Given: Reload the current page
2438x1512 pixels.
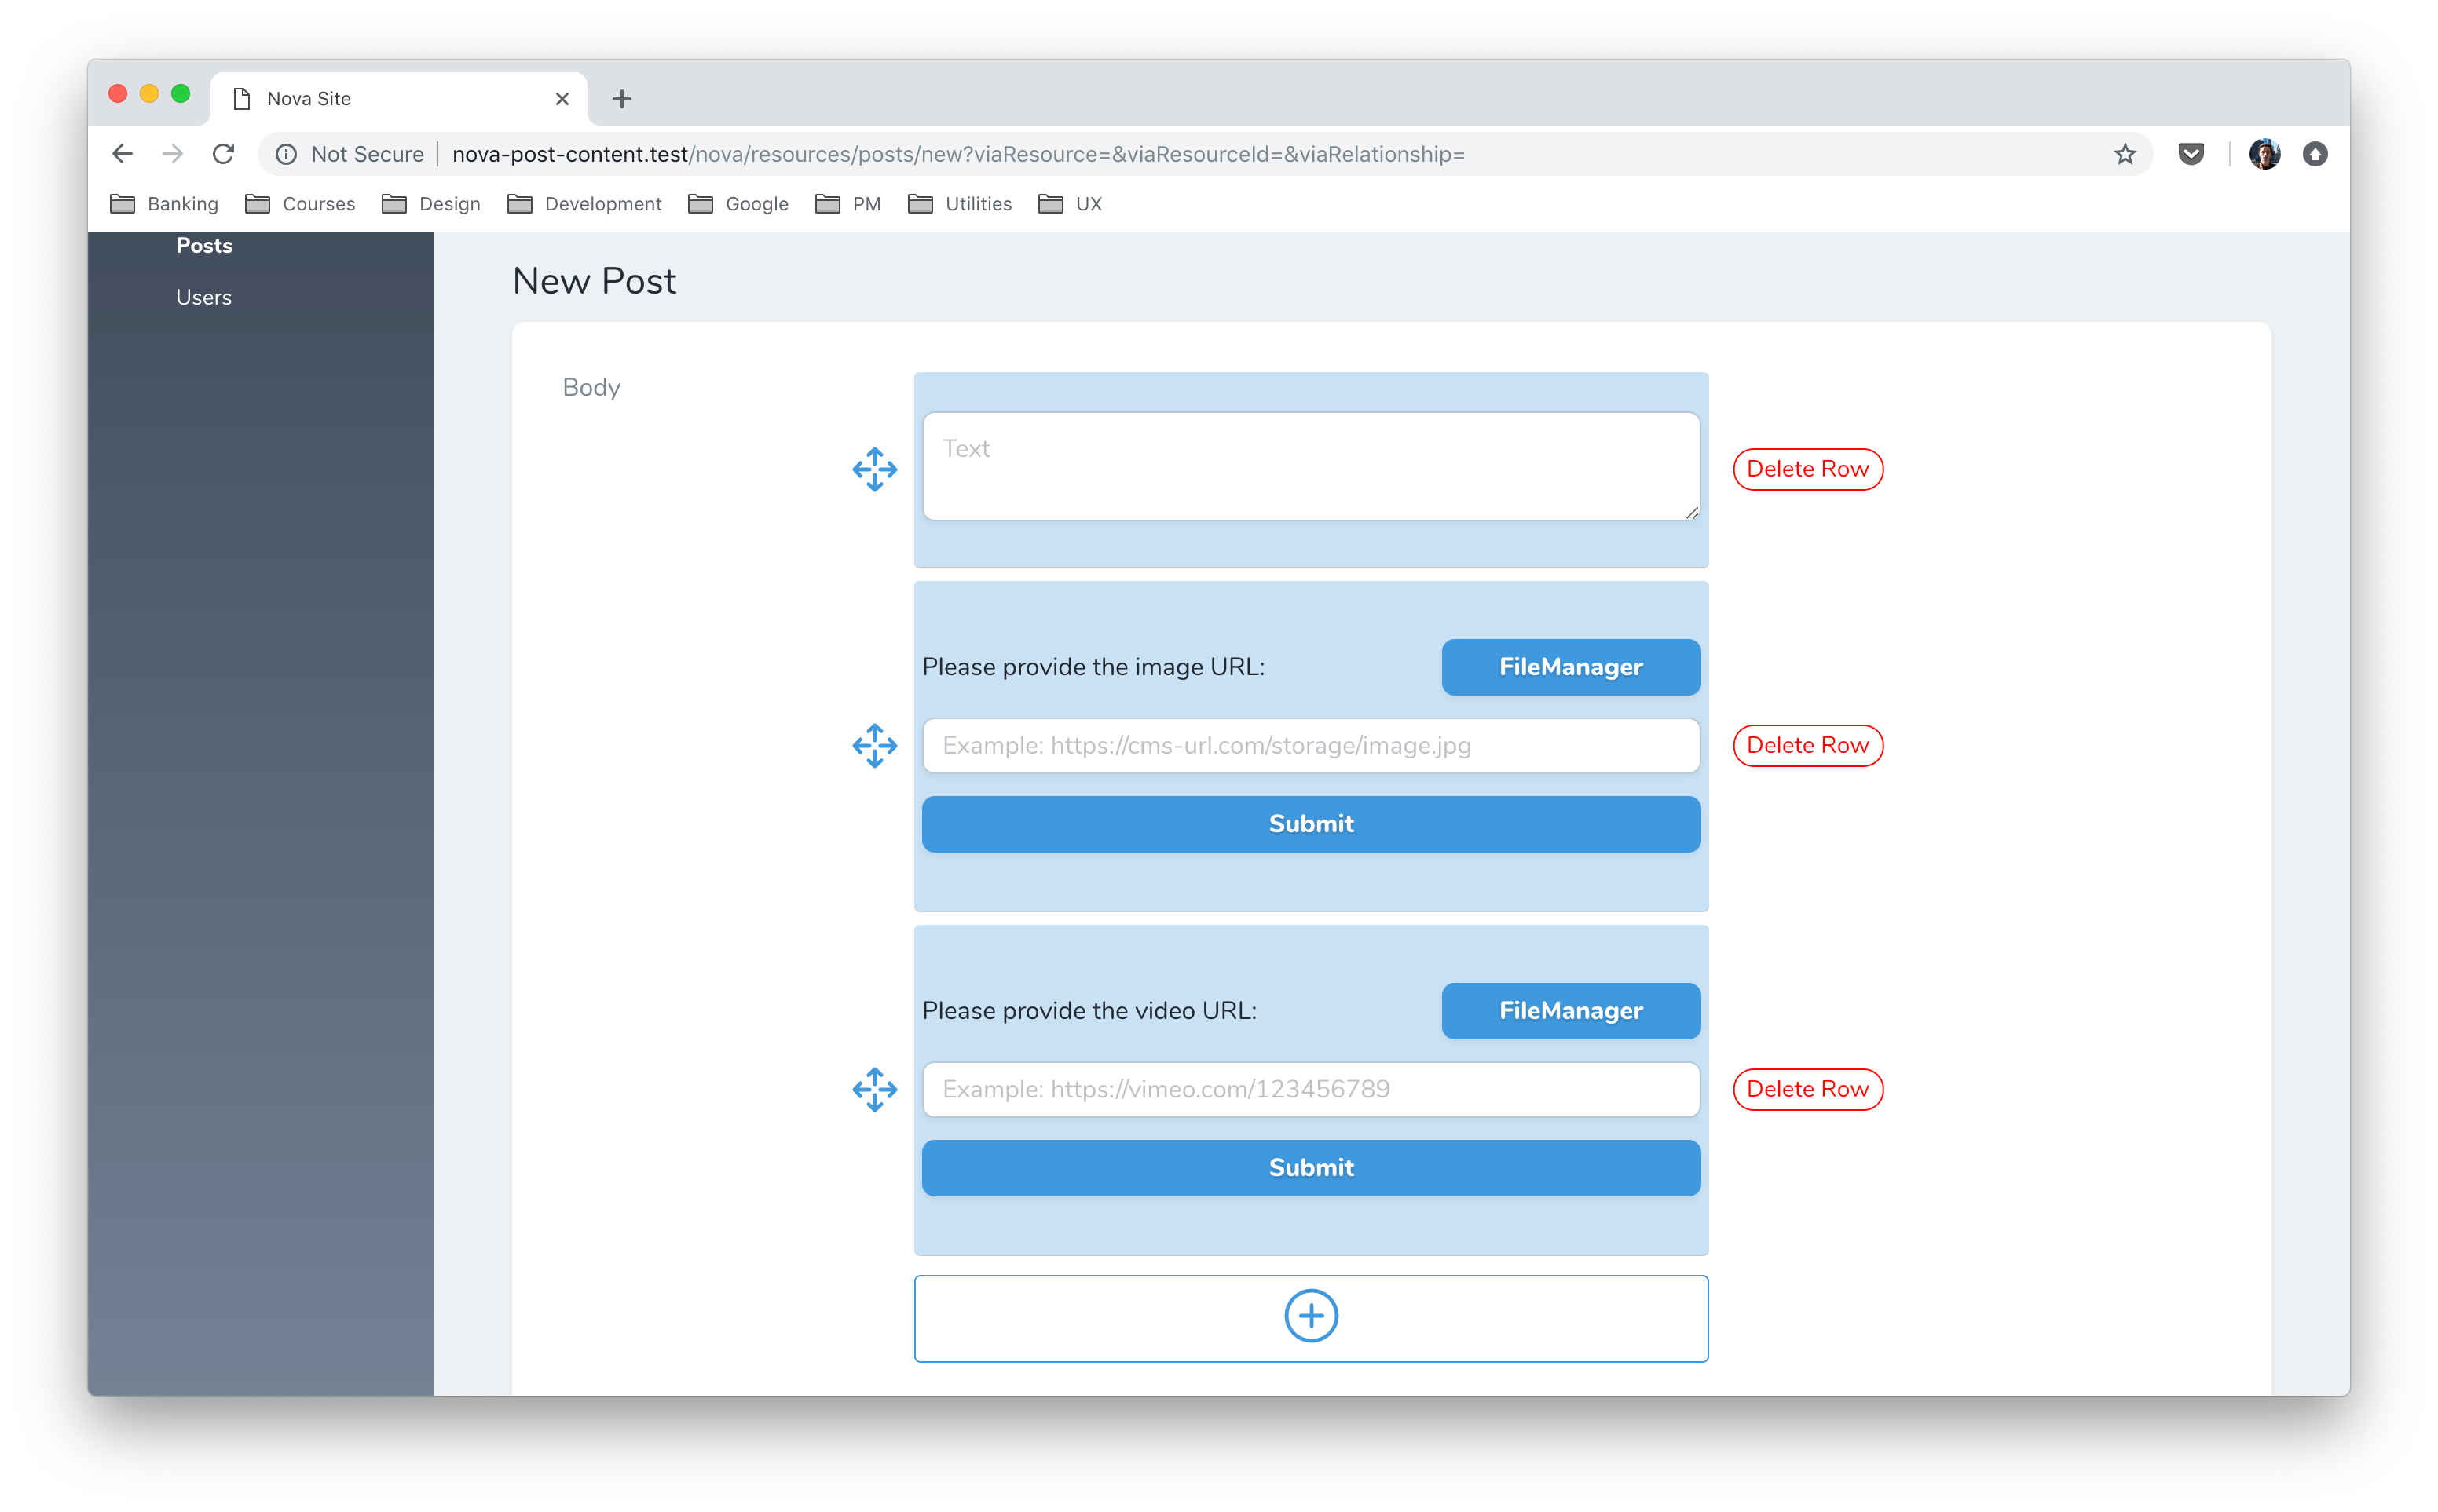Looking at the screenshot, I should click(224, 153).
